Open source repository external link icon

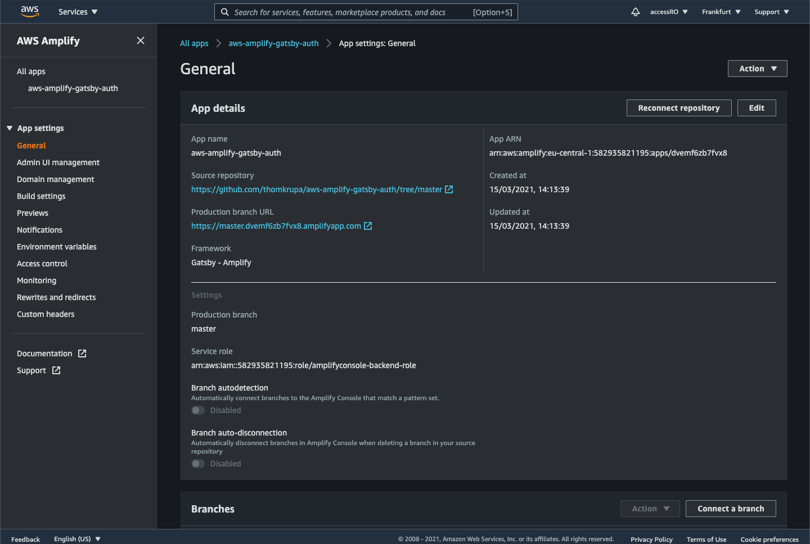(449, 189)
